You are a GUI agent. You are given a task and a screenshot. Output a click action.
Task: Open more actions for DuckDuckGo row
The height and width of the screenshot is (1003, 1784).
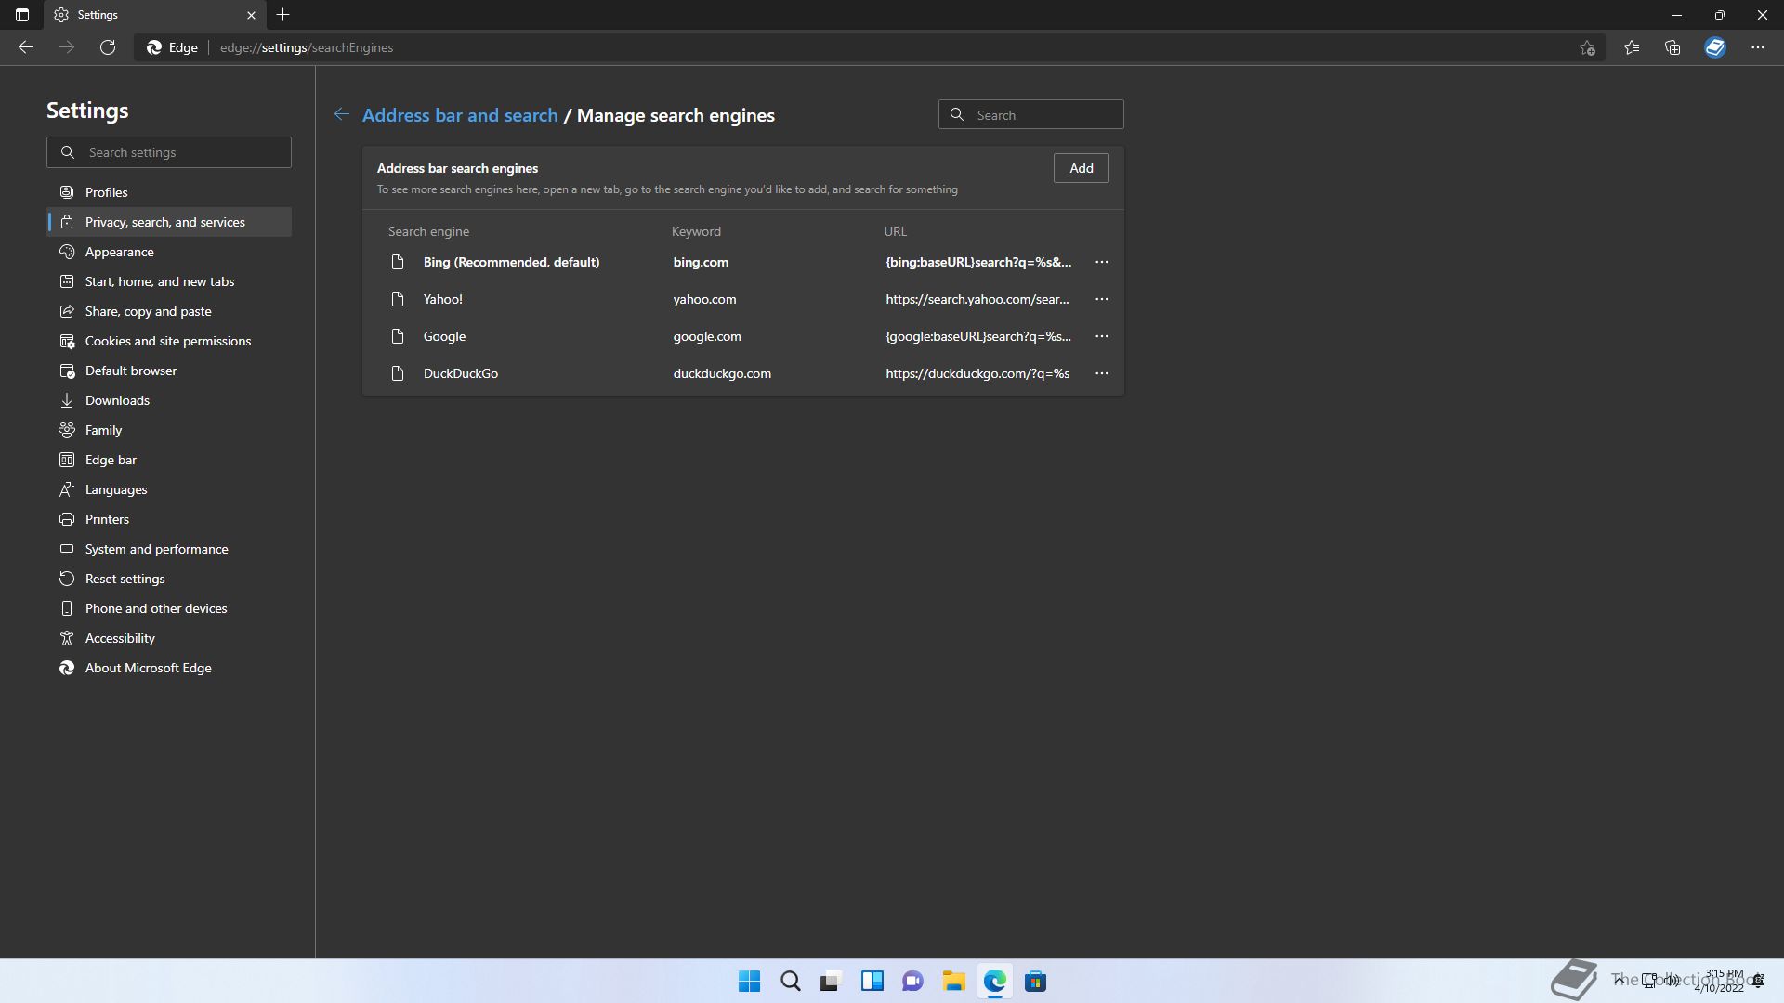tap(1102, 373)
